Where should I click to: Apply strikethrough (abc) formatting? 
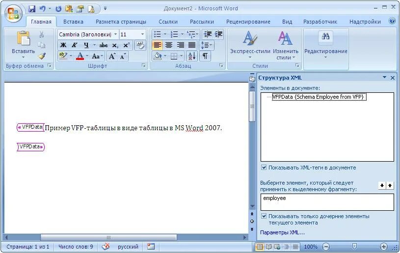104,45
